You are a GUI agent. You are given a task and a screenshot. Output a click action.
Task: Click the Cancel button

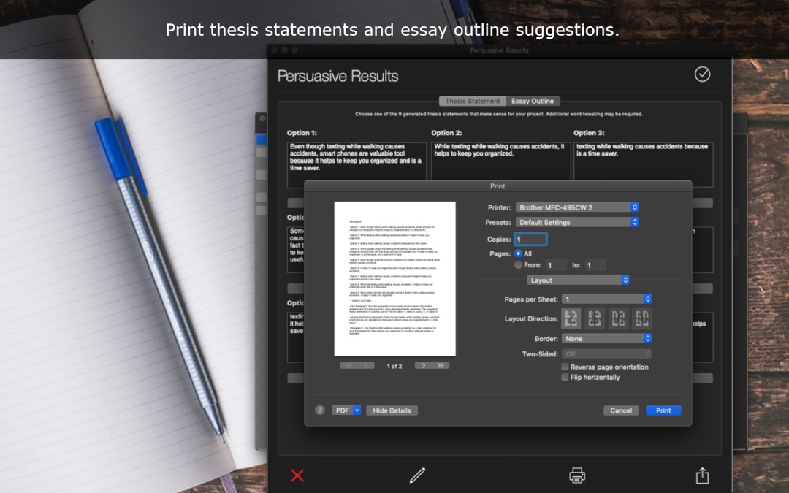click(621, 410)
